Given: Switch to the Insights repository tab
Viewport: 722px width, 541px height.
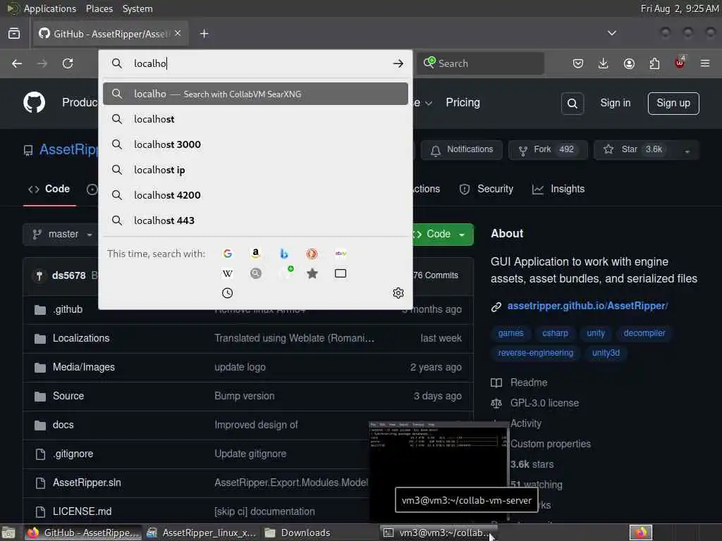Looking at the screenshot, I should click(x=558, y=189).
